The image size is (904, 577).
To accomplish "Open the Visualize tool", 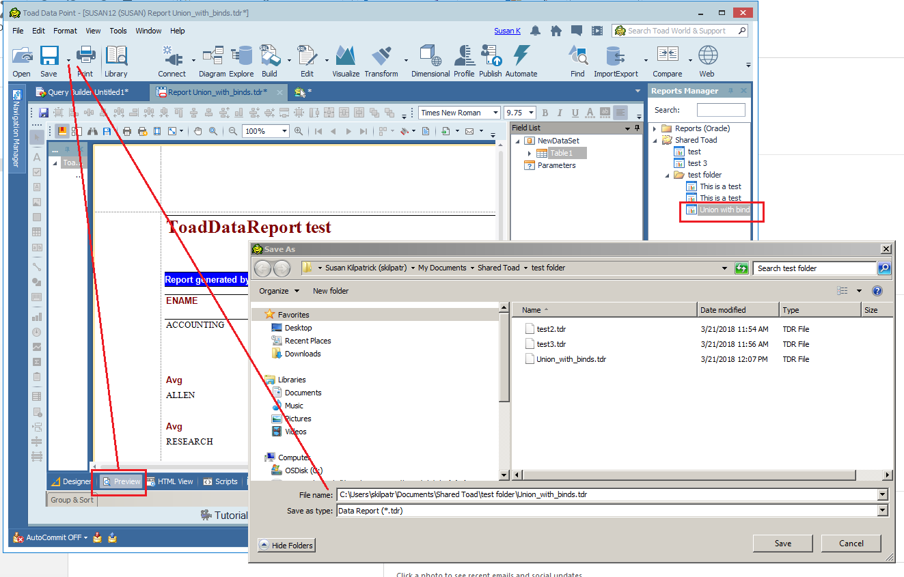I will 346,61.
